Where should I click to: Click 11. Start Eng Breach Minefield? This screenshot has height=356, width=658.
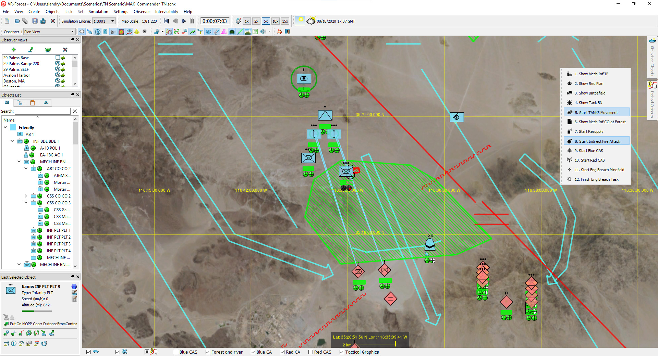click(x=596, y=170)
